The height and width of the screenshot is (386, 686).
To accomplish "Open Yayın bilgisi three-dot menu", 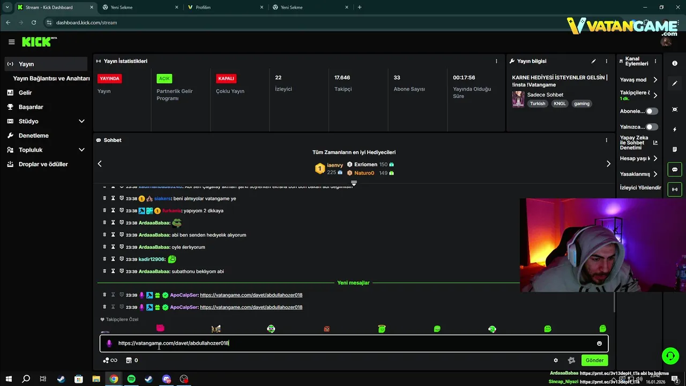I will (x=607, y=61).
